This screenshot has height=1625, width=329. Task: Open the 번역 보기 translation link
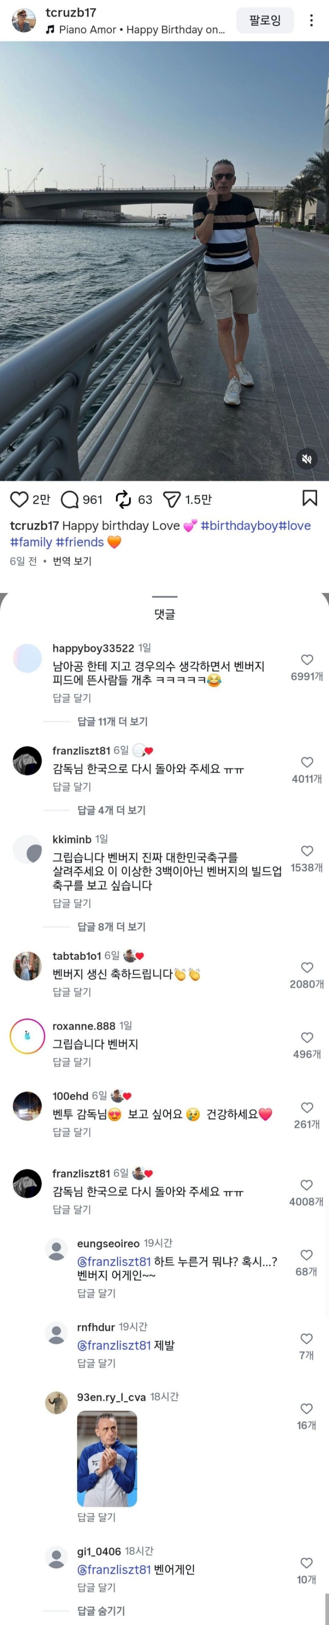pos(72,561)
